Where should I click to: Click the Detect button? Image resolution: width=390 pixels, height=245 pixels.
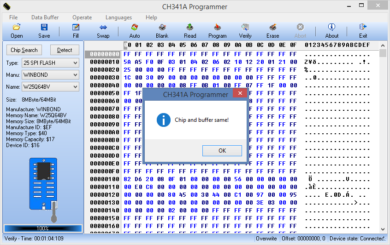[65, 50]
